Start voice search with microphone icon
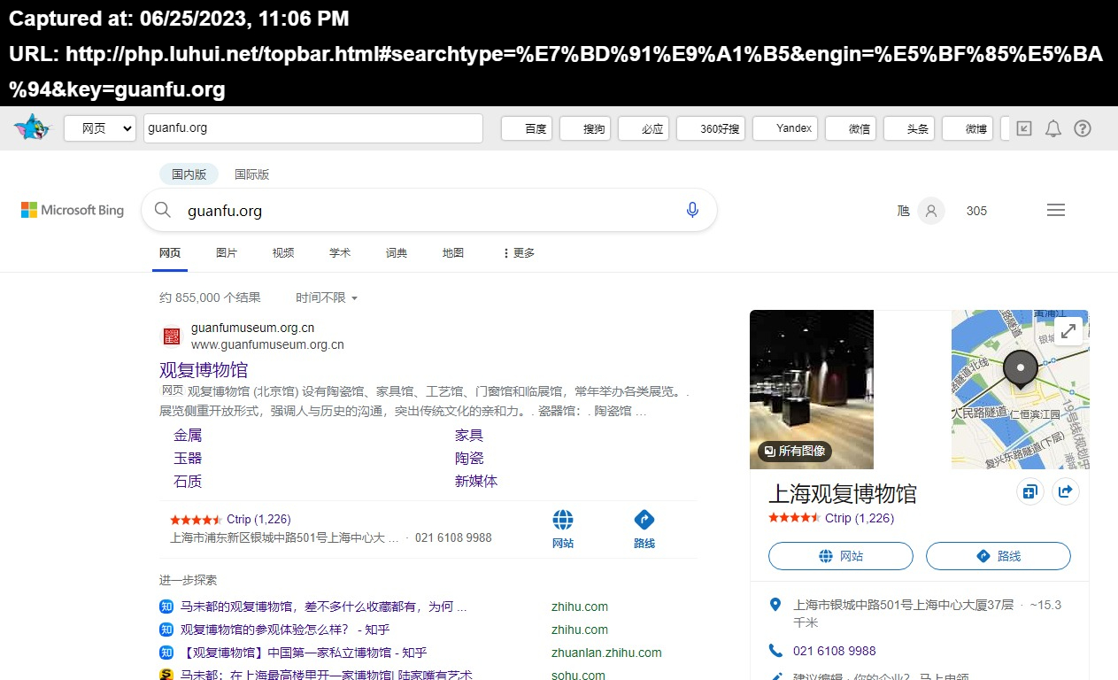 click(692, 210)
